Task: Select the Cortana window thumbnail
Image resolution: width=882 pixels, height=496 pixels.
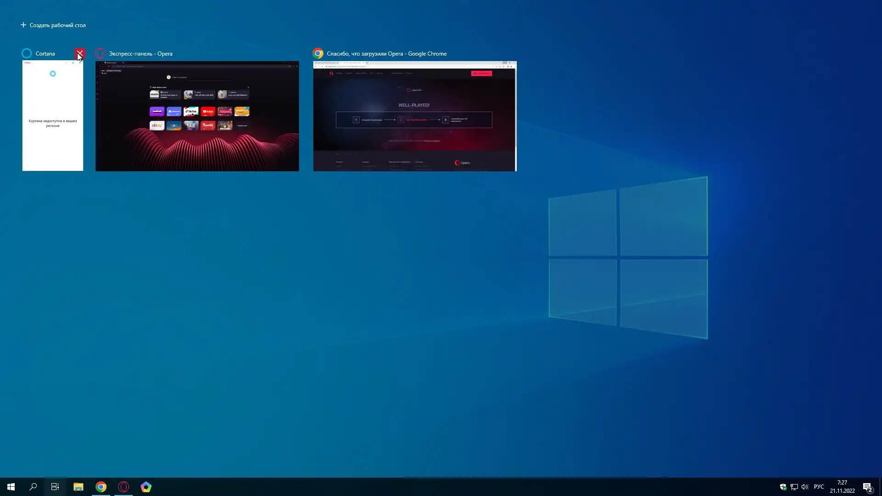Action: (x=53, y=116)
